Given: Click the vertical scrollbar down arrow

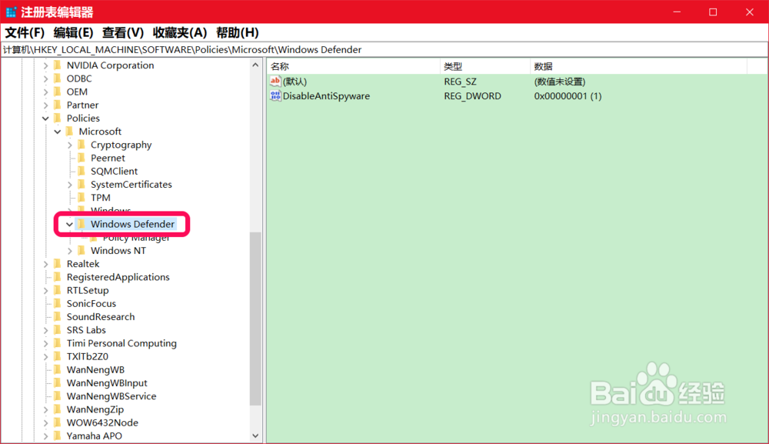Looking at the screenshot, I should click(x=256, y=436).
